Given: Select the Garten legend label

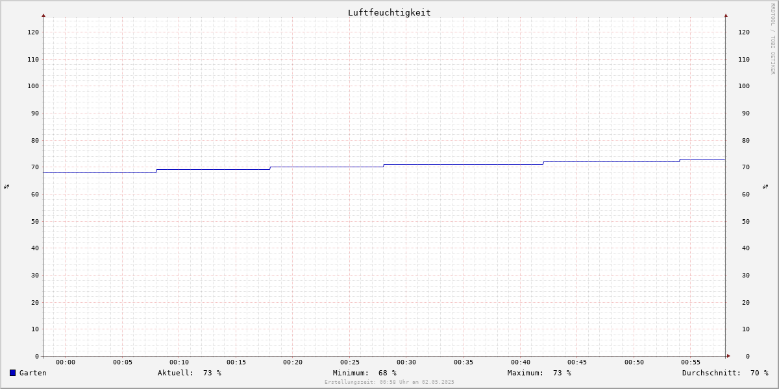Looking at the screenshot, I should pos(33,373).
